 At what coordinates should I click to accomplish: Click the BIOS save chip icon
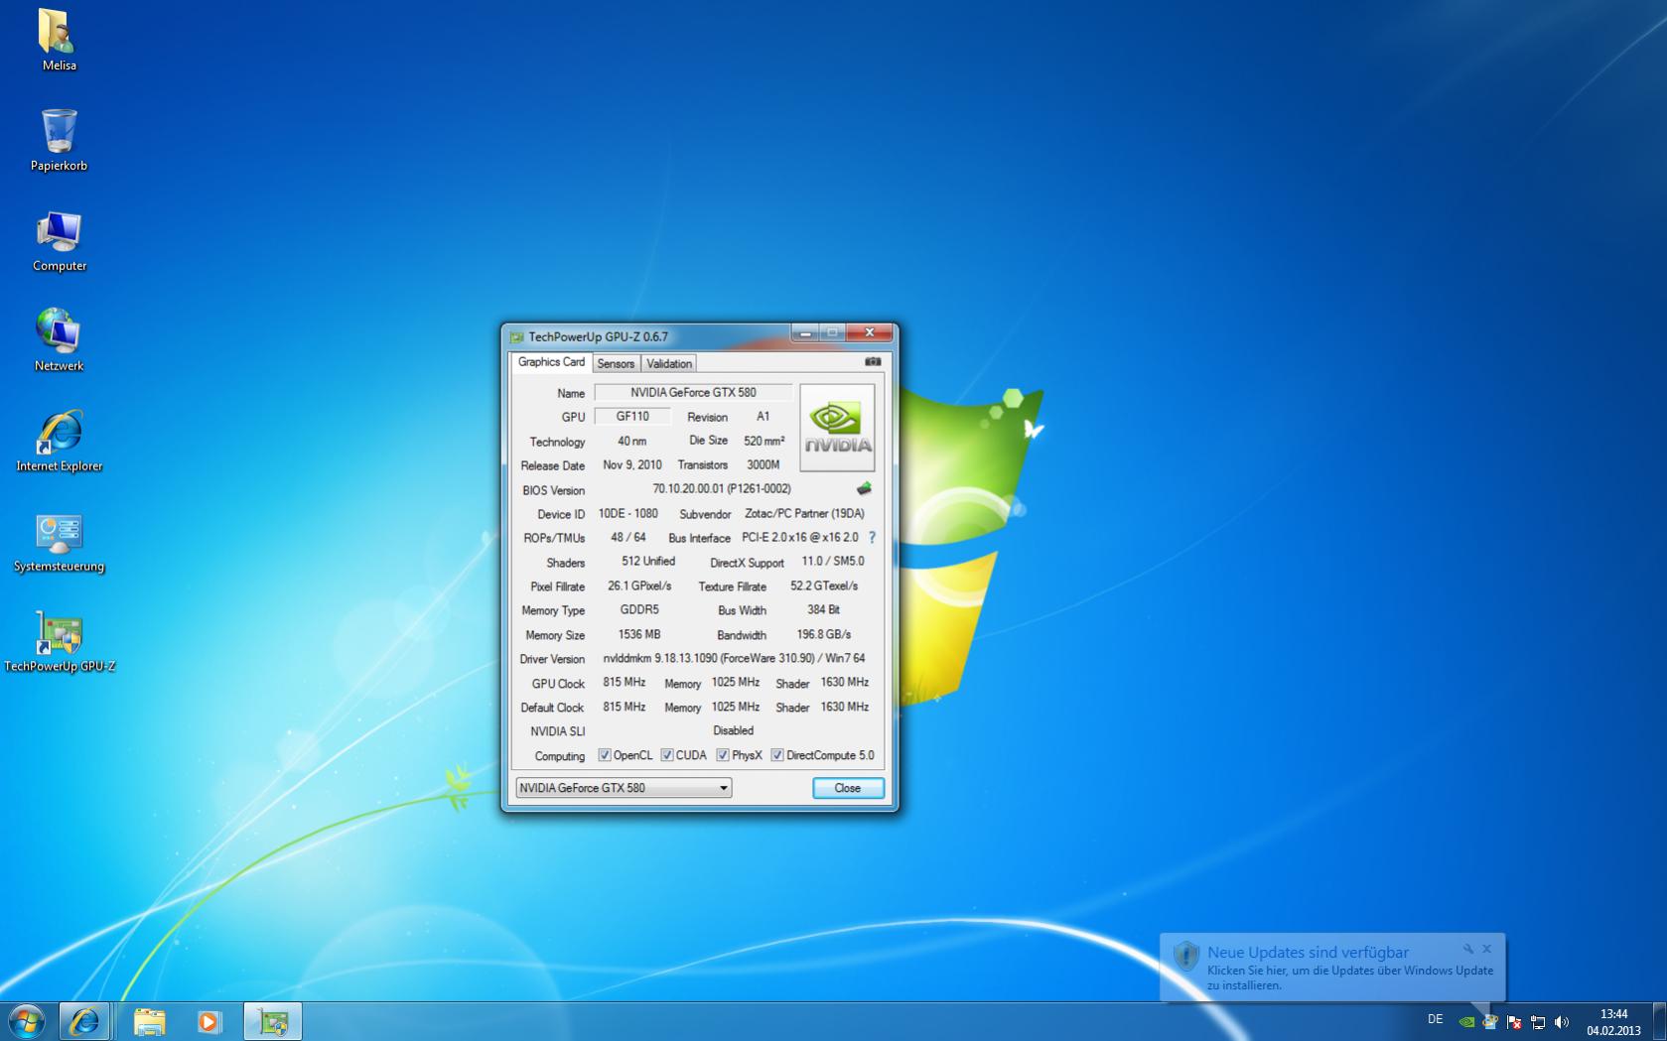pyautogui.click(x=864, y=488)
